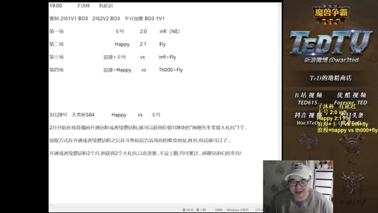Viewport: 378px width, 213px height.
Task: Click the '第一场' row label
Action: (x=56, y=31)
